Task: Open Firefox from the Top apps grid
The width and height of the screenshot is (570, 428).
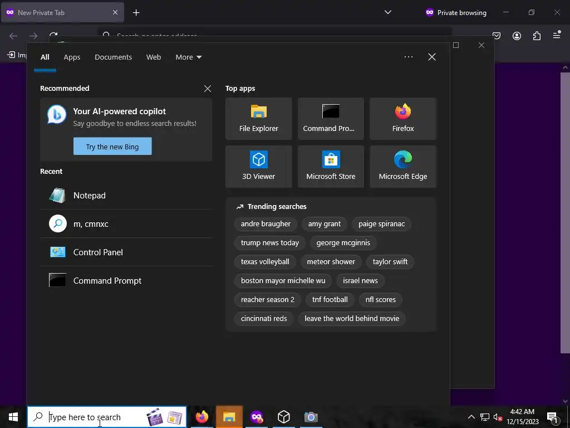Action: pyautogui.click(x=403, y=119)
